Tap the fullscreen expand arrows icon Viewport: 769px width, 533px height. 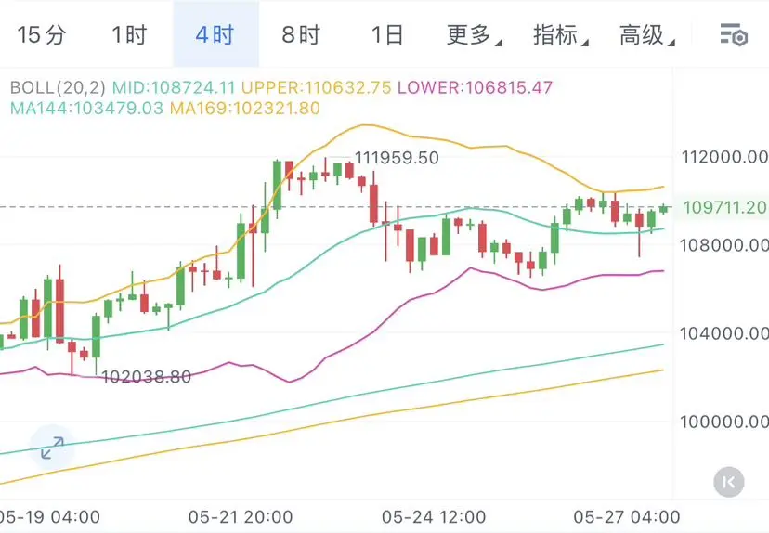pyautogui.click(x=52, y=448)
